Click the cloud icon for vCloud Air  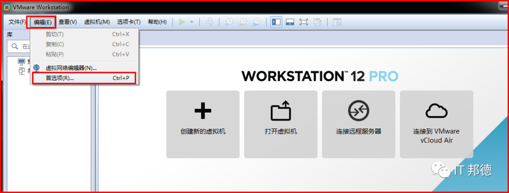click(436, 111)
